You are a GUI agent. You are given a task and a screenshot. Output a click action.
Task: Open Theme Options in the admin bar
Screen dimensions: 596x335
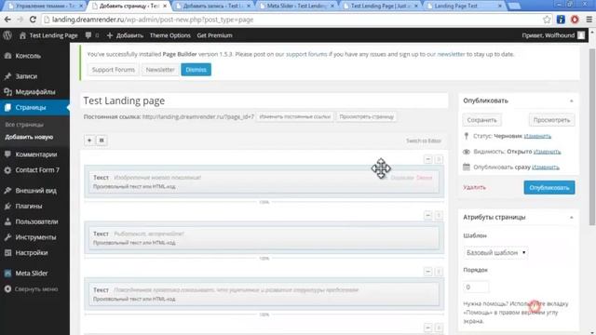[169, 35]
